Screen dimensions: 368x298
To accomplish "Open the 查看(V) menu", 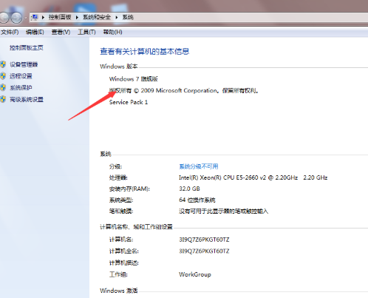I will (x=61, y=32).
